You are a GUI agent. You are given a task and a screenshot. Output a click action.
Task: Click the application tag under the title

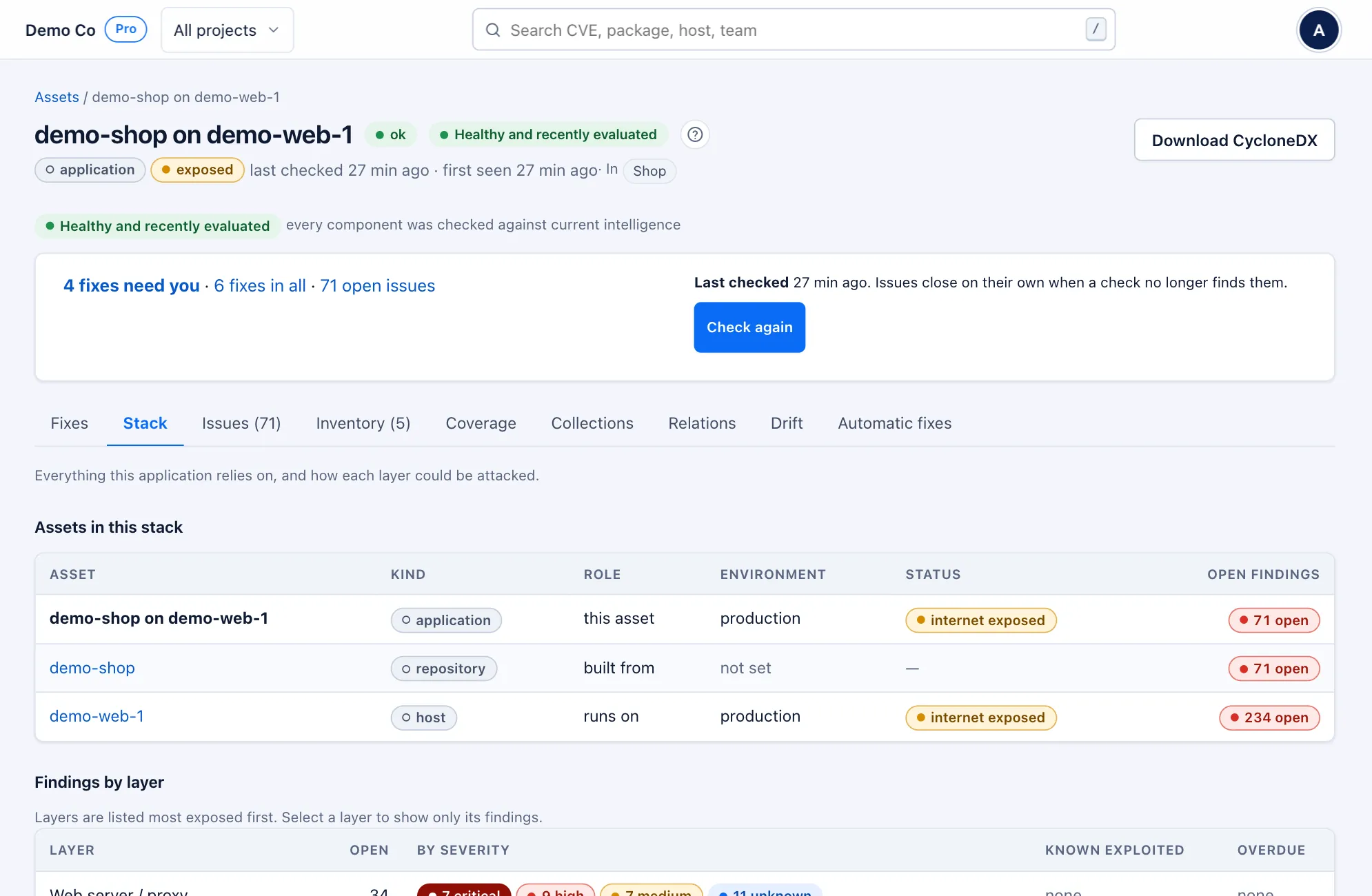[x=90, y=170]
